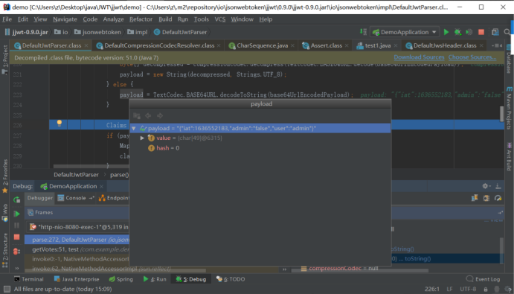Toggle the Web tool window
This screenshot has height=294, width=514.
(x=5, y=213)
